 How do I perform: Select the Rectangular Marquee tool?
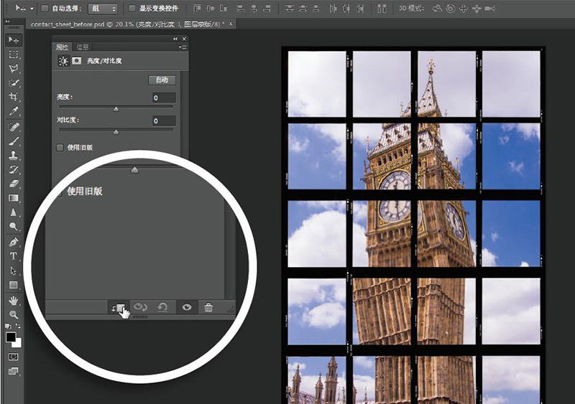coord(14,55)
